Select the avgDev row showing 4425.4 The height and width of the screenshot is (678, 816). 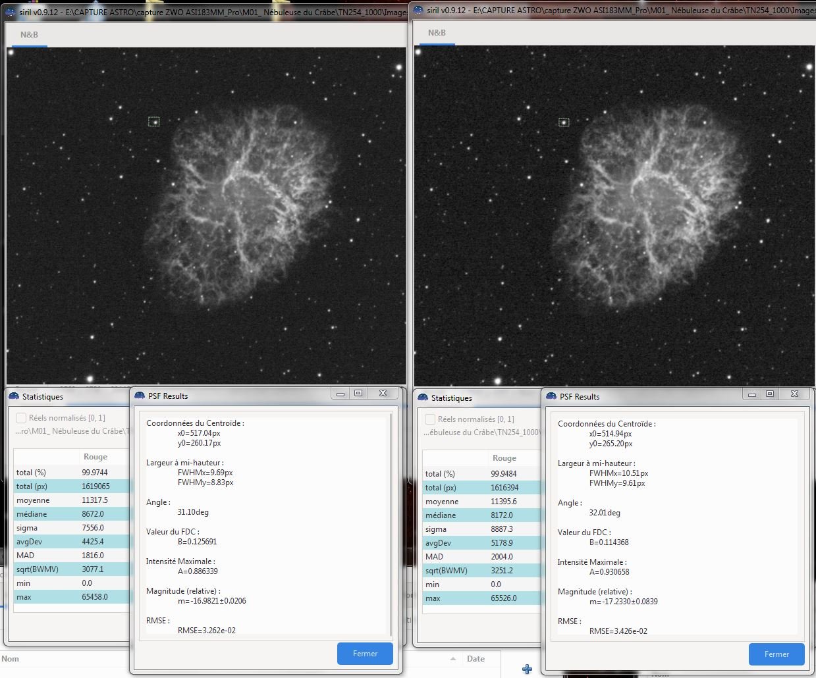72,541
